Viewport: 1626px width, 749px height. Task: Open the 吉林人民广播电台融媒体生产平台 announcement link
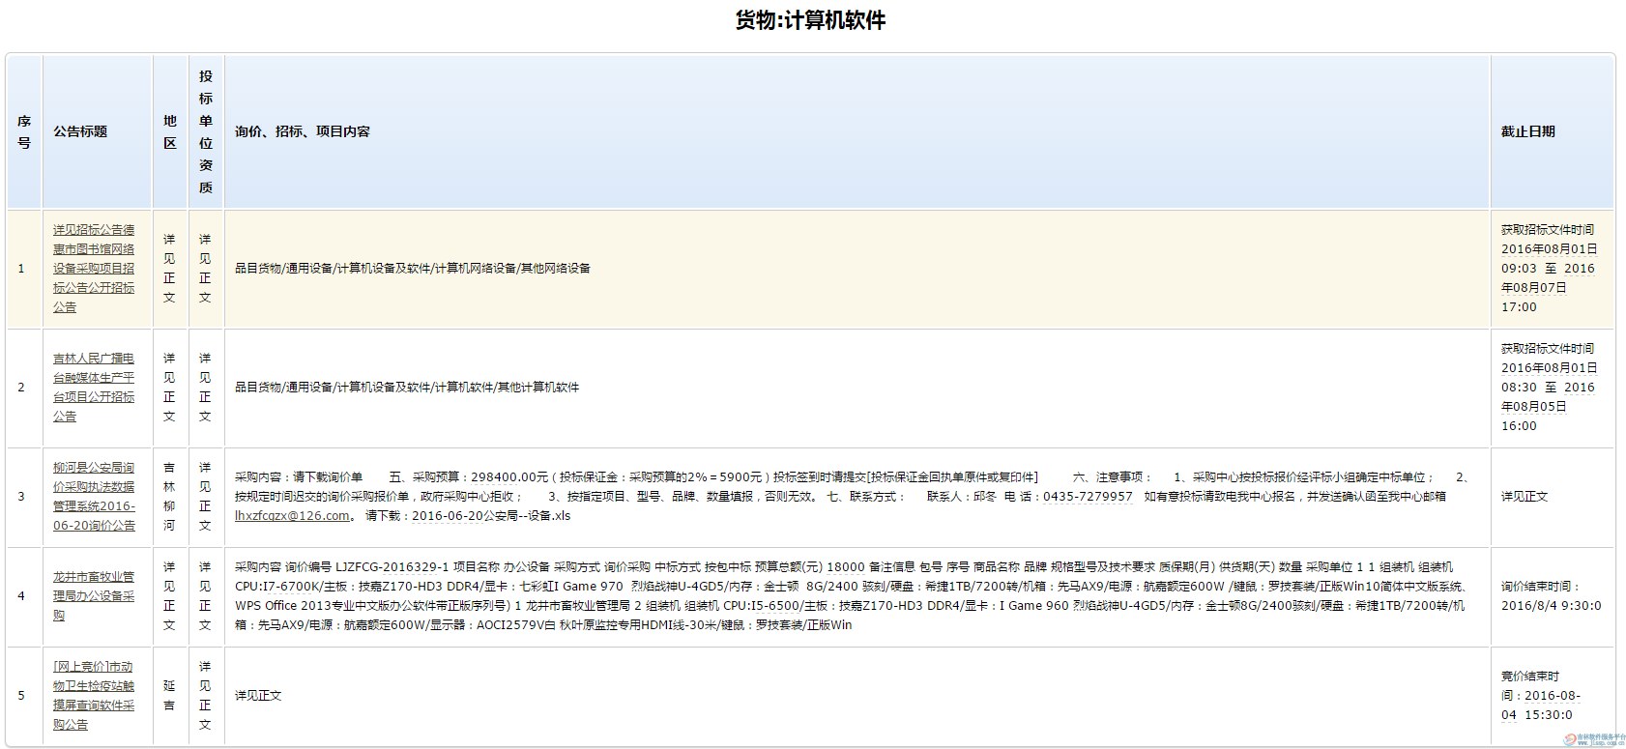click(x=94, y=388)
